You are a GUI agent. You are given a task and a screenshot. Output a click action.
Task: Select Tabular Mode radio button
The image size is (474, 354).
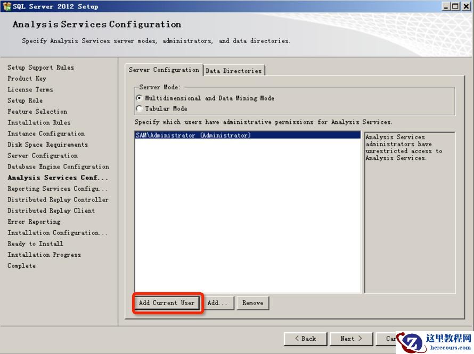[x=139, y=108]
